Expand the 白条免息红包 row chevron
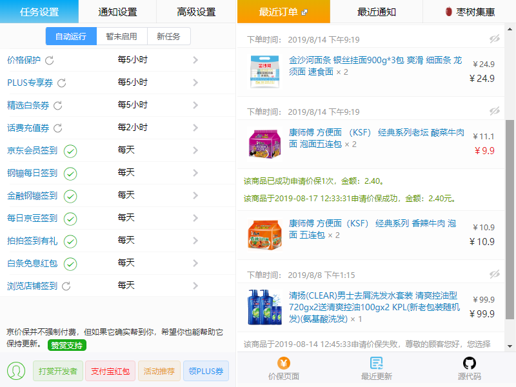The height and width of the screenshot is (387, 516). click(x=195, y=263)
